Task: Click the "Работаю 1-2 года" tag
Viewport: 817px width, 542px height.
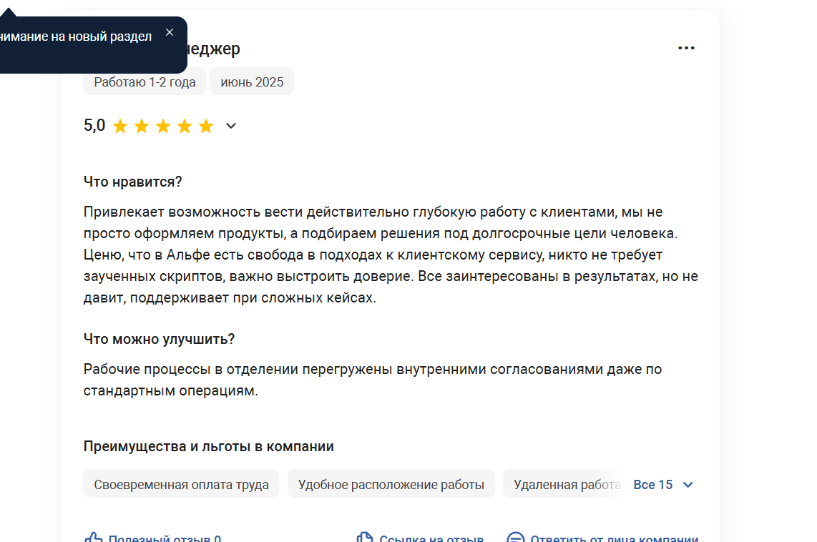Action: coord(145,82)
